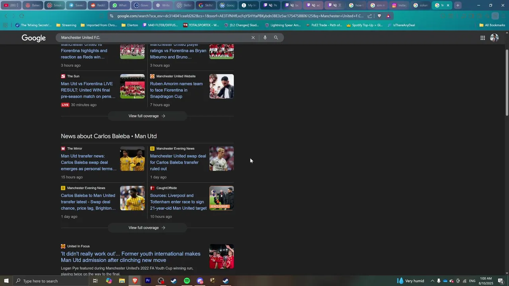Image resolution: width=509 pixels, height=286 pixels.
Task: Open a new browser tab
Action: point(458,5)
